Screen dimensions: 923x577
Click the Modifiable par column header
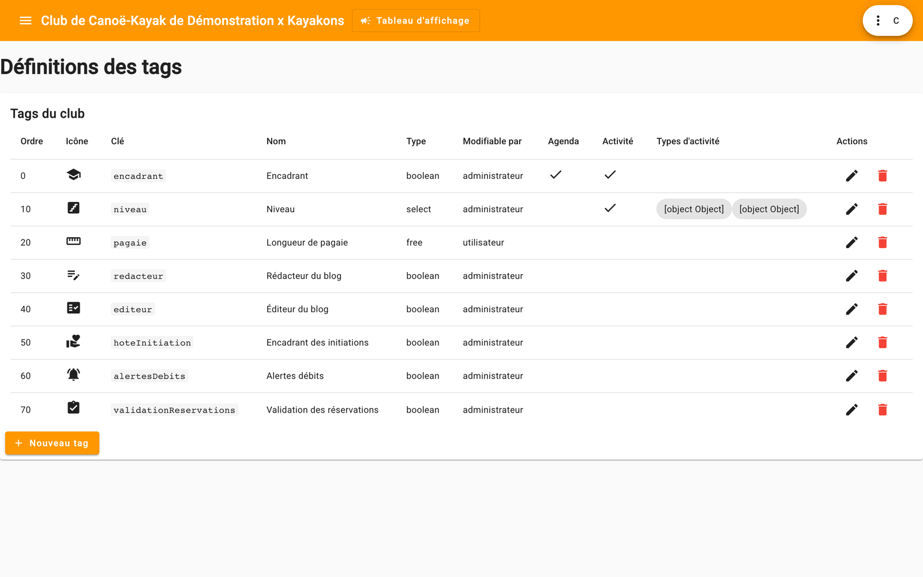(492, 141)
